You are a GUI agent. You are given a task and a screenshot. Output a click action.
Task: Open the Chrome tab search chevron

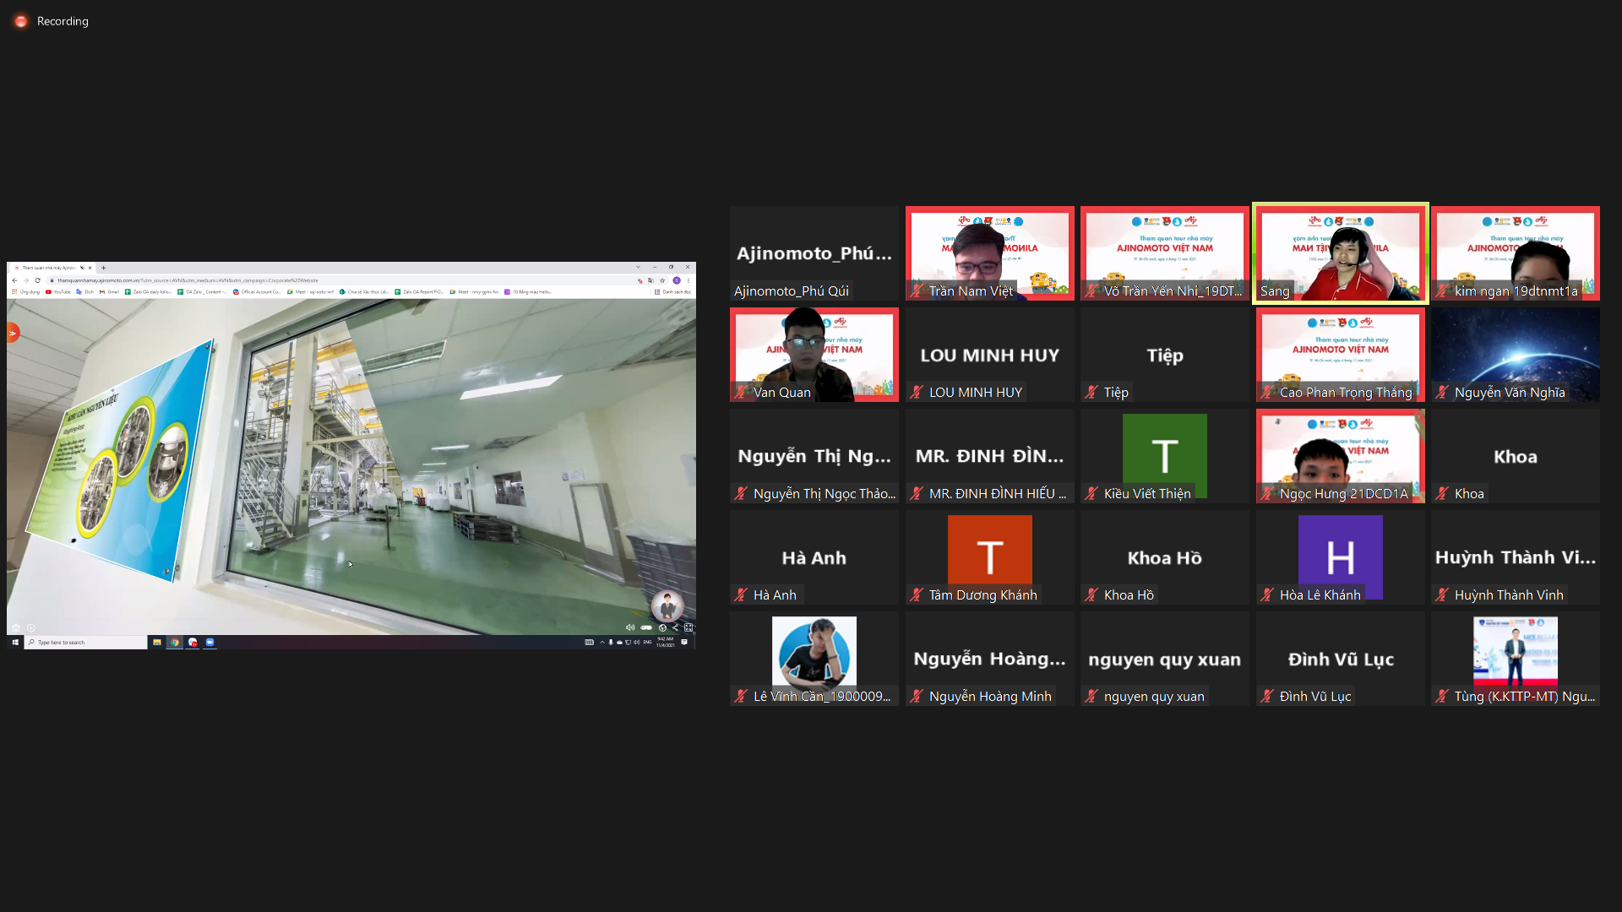pyautogui.click(x=639, y=268)
